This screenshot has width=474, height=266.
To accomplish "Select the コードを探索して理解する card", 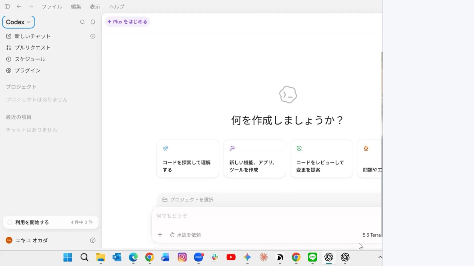I will 188,159.
